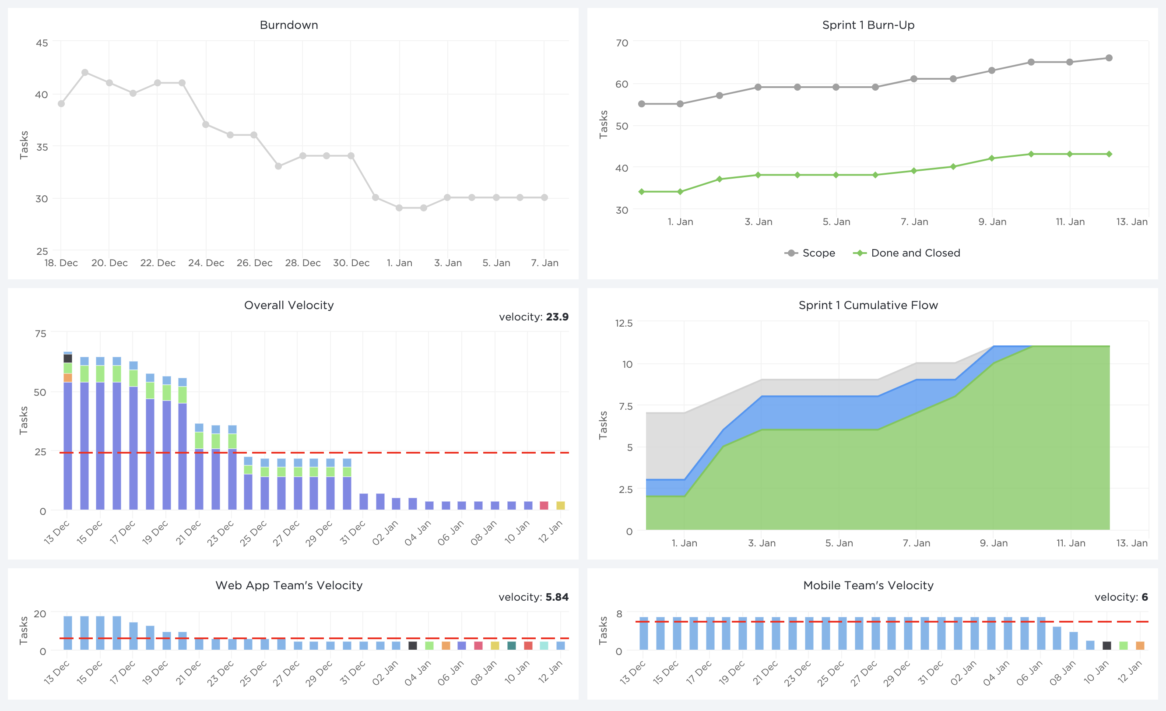Image resolution: width=1166 pixels, height=711 pixels.
Task: Click the first Burndown point at 18 Dec
Action: (x=61, y=104)
